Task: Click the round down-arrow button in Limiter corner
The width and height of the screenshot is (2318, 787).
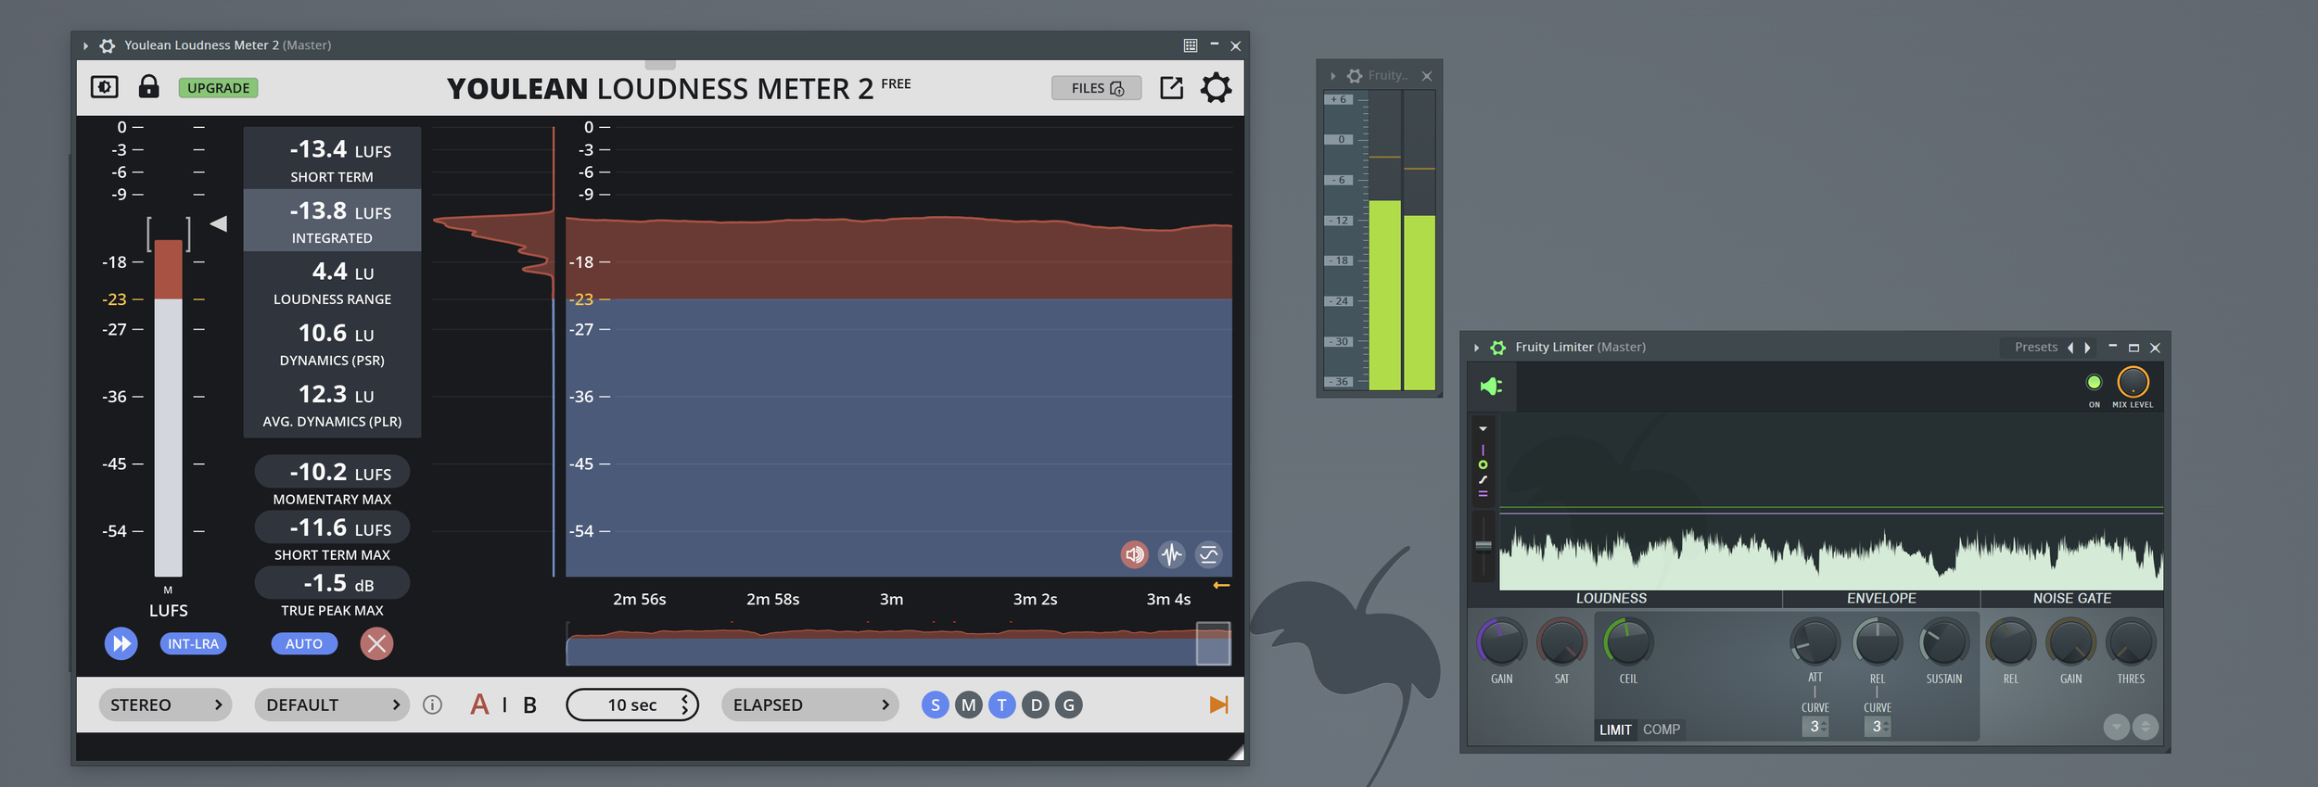Action: 2116,727
